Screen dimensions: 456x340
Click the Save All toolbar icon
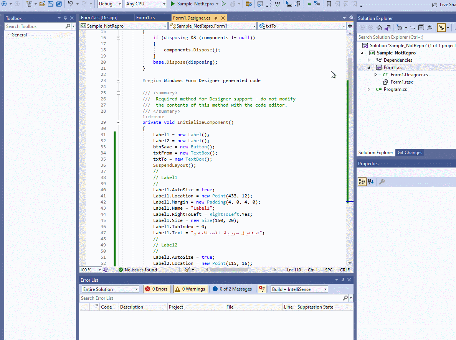coord(59,3)
